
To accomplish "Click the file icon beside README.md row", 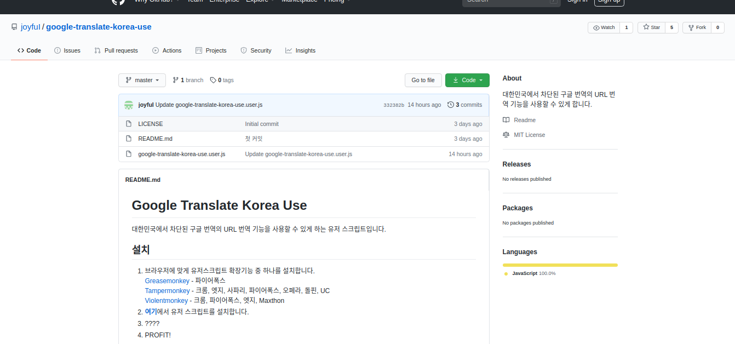I will click(x=129, y=139).
